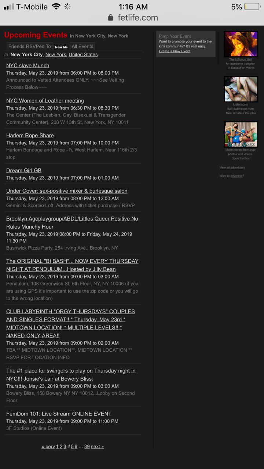Jump to page 5 of events
Screen dimensions: 264x469
[72, 447]
